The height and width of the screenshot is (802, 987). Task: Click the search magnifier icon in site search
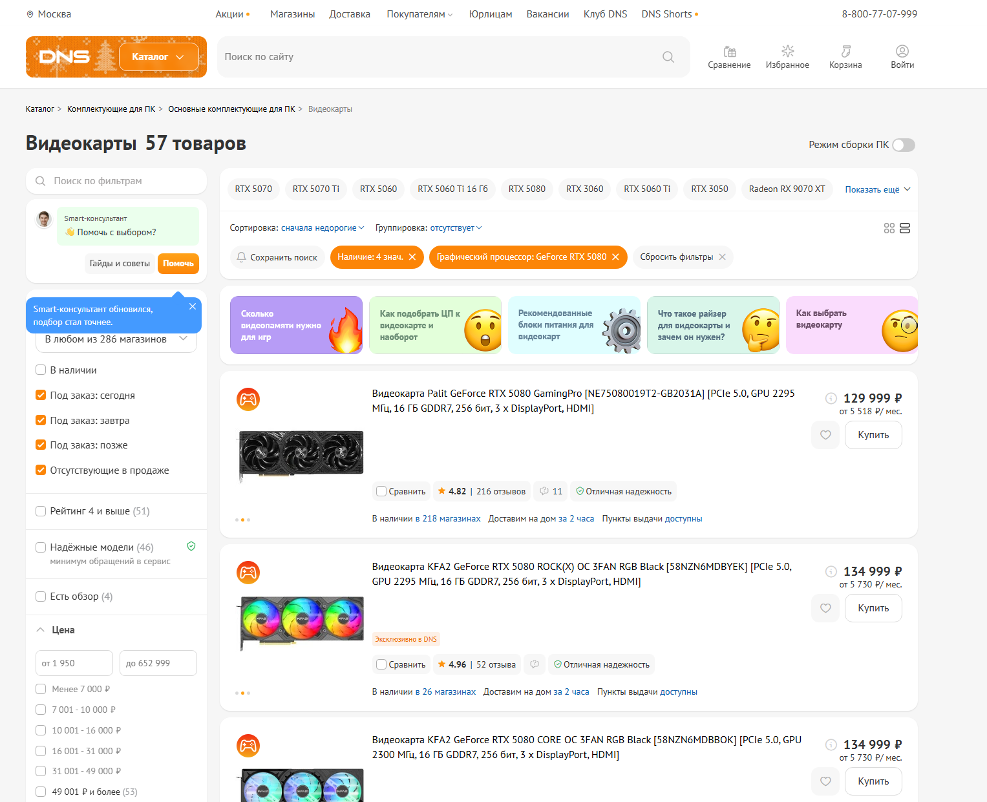[x=668, y=57]
